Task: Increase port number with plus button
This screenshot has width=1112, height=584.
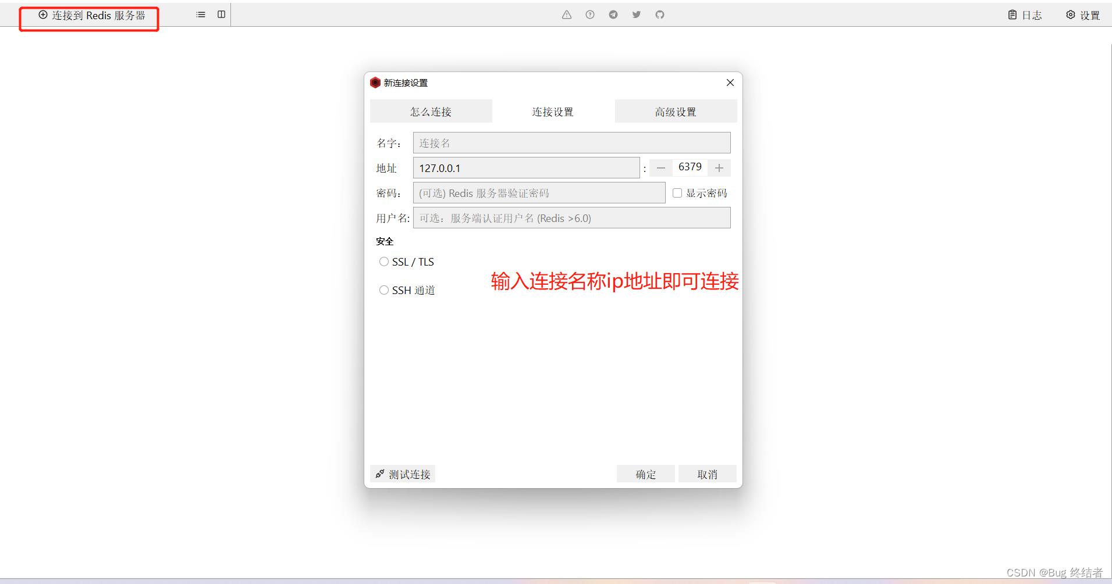Action: point(719,168)
